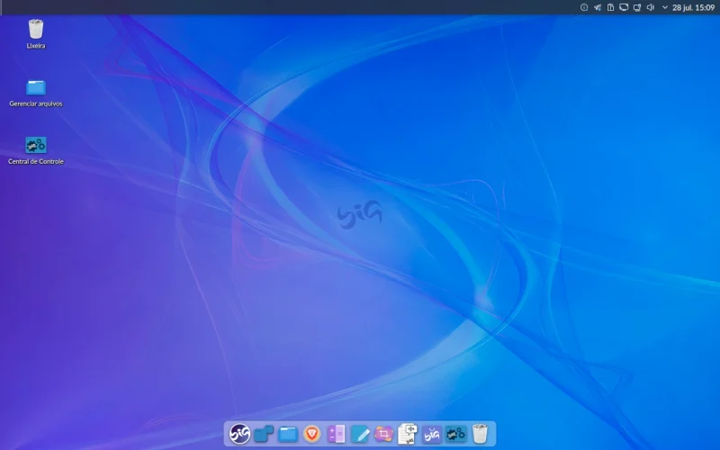Image resolution: width=720 pixels, height=450 pixels.
Task: Open the file manager folder in dock
Action: click(x=288, y=434)
